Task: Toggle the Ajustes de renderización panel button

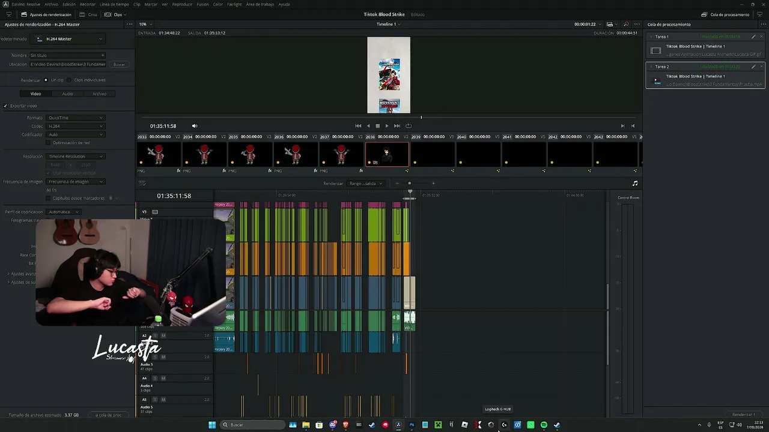Action: (x=46, y=14)
